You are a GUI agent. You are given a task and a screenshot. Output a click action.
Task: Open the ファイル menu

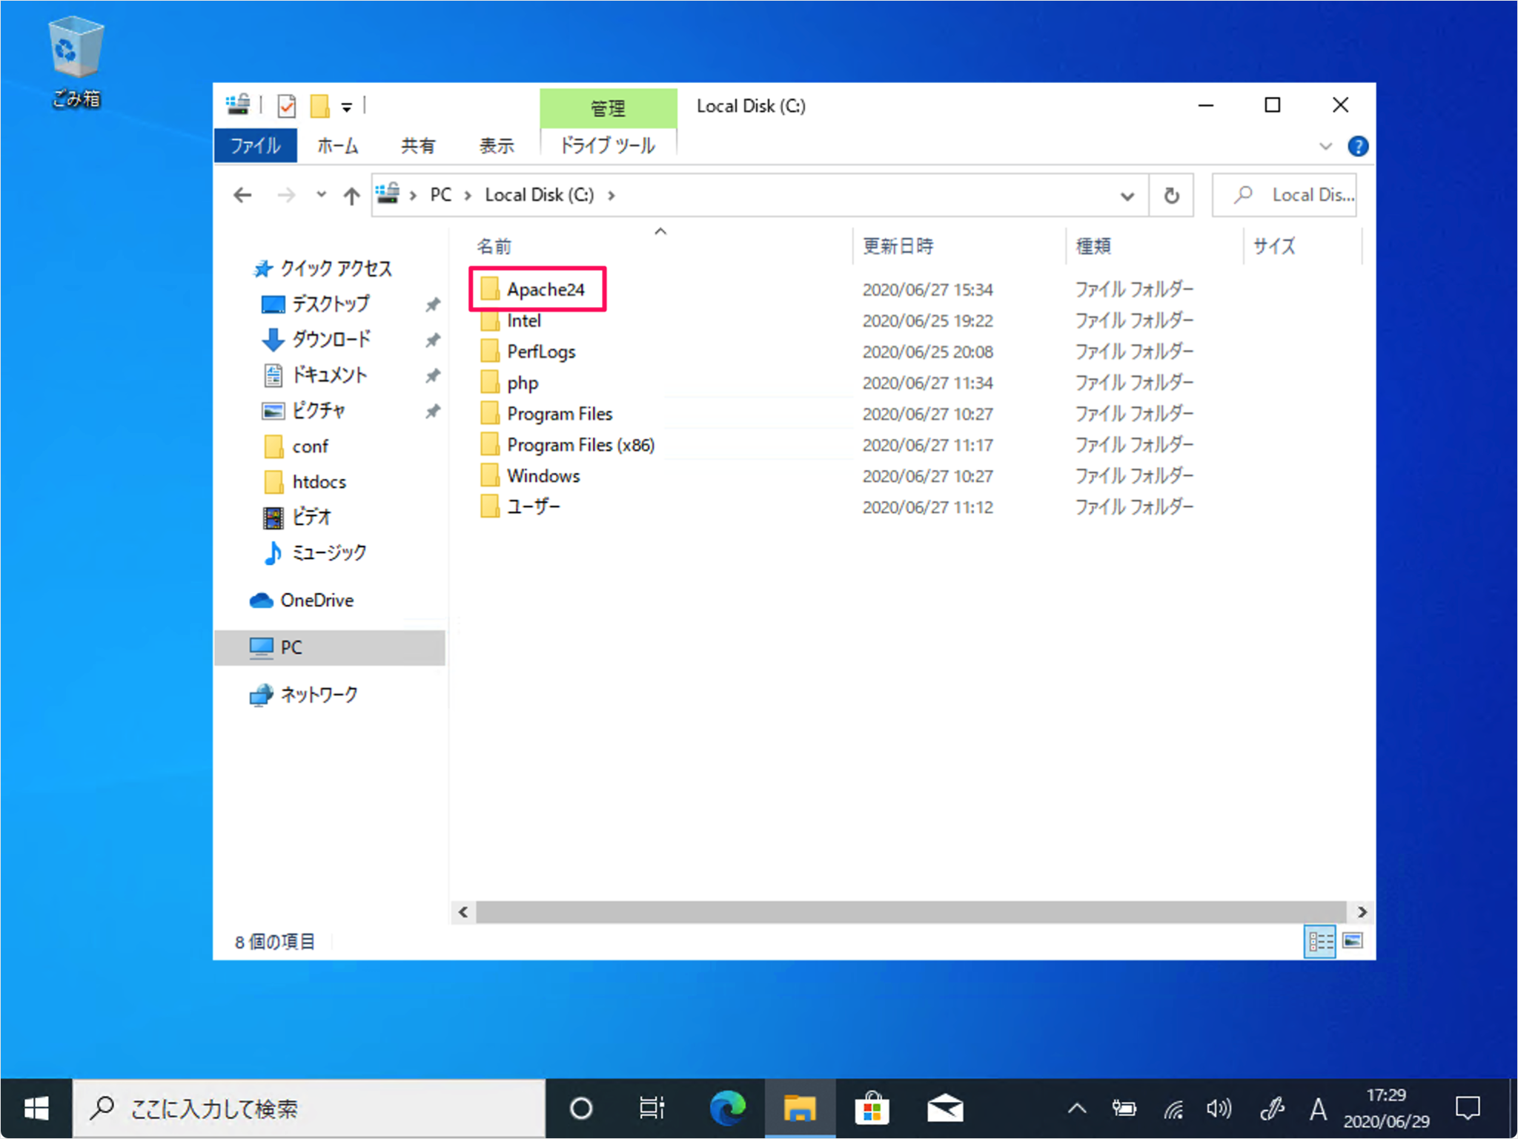(255, 145)
